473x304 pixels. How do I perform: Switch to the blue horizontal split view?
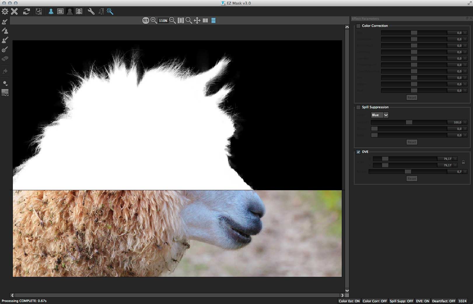[213, 20]
